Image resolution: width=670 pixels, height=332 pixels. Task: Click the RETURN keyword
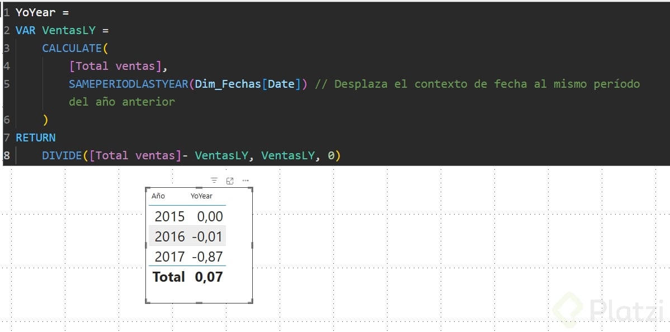pos(35,138)
